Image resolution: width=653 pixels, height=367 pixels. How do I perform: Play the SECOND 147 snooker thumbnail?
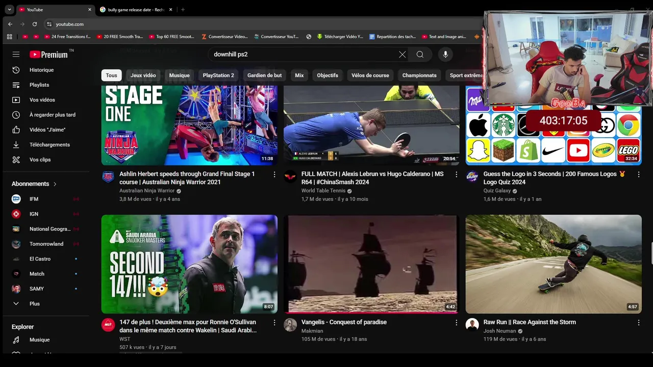pyautogui.click(x=189, y=264)
